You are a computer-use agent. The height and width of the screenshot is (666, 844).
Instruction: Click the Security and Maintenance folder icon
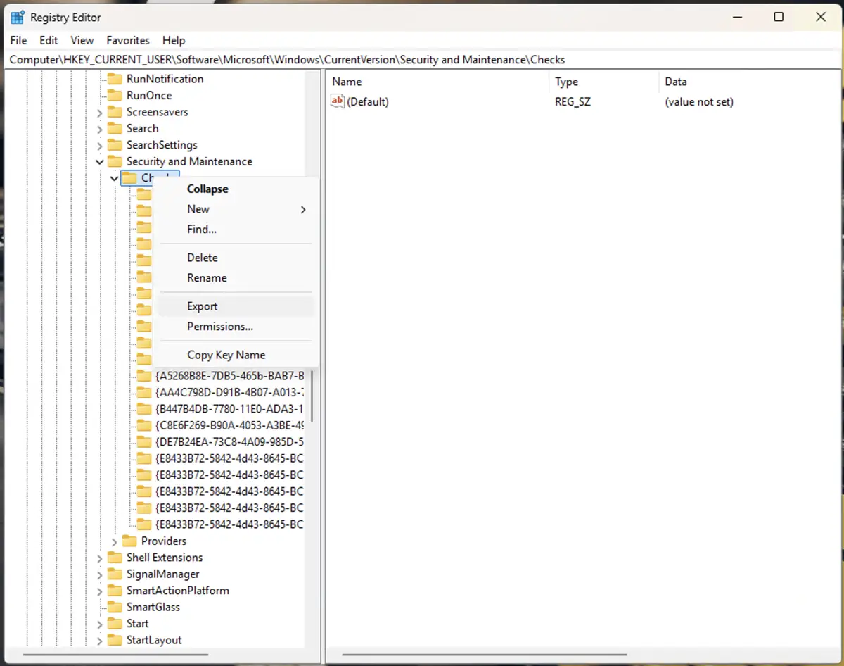tap(115, 161)
